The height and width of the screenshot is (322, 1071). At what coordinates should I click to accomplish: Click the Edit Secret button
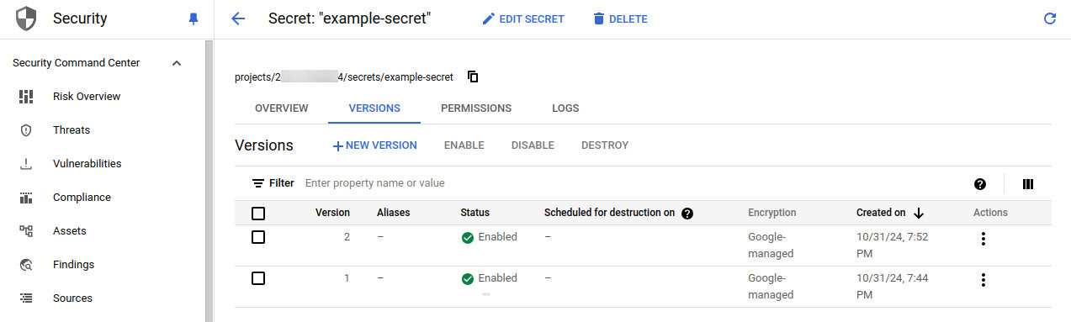[x=523, y=18]
